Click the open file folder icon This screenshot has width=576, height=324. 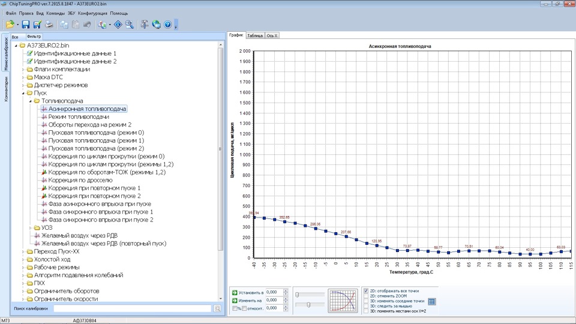tap(10, 25)
